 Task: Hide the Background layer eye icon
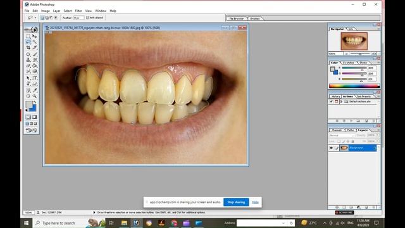[331, 148]
